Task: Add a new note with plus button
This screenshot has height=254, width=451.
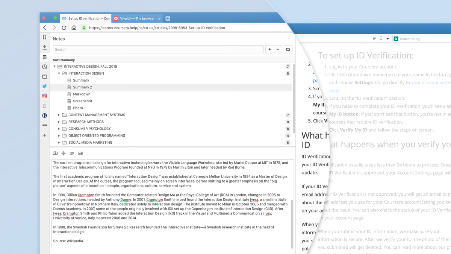Action: tap(269, 49)
